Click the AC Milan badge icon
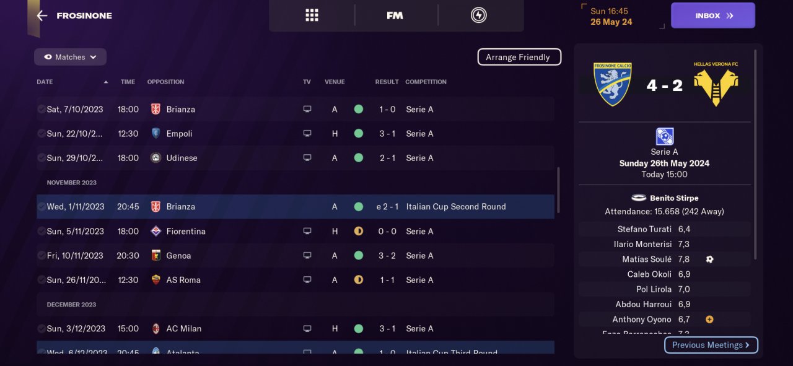The height and width of the screenshot is (366, 793). coord(156,329)
